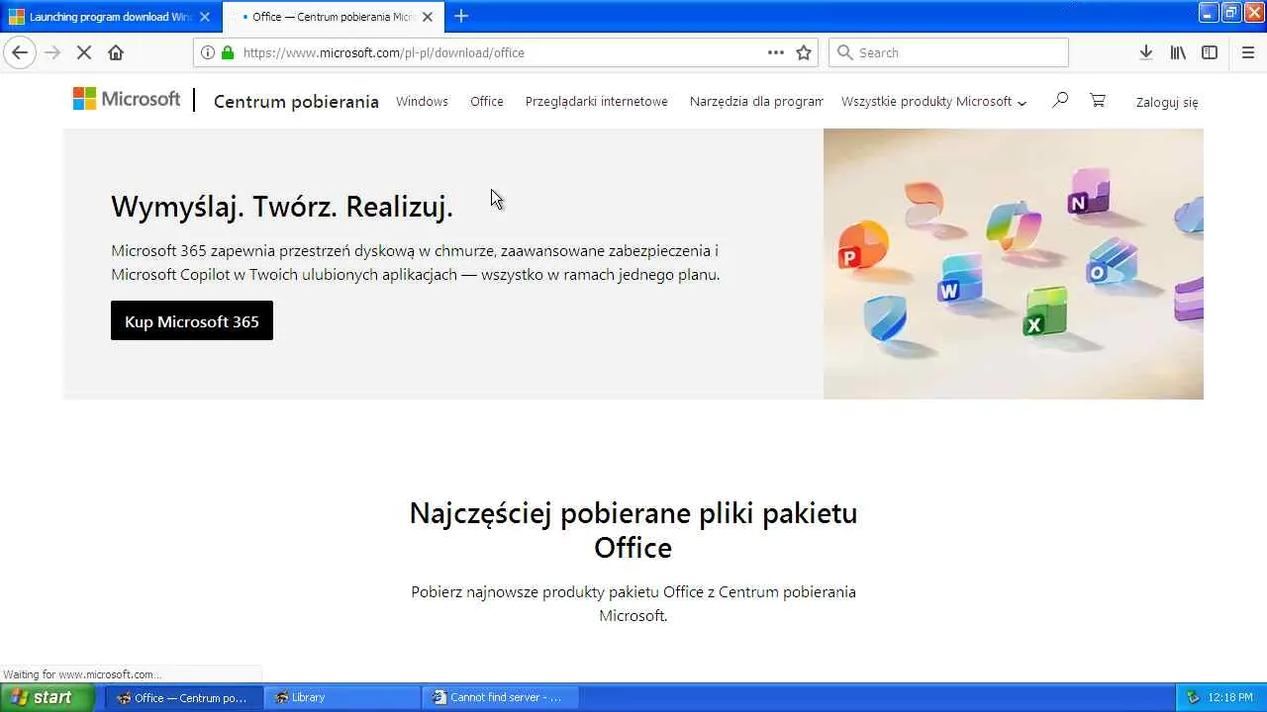The width and height of the screenshot is (1267, 712).
Task: Click the Microsoft logo
Action: (127, 99)
